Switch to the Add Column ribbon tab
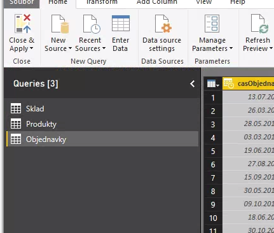 pyautogui.click(x=156, y=3)
